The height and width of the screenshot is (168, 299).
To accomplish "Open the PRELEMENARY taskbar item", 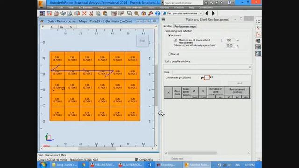I will [102, 165].
